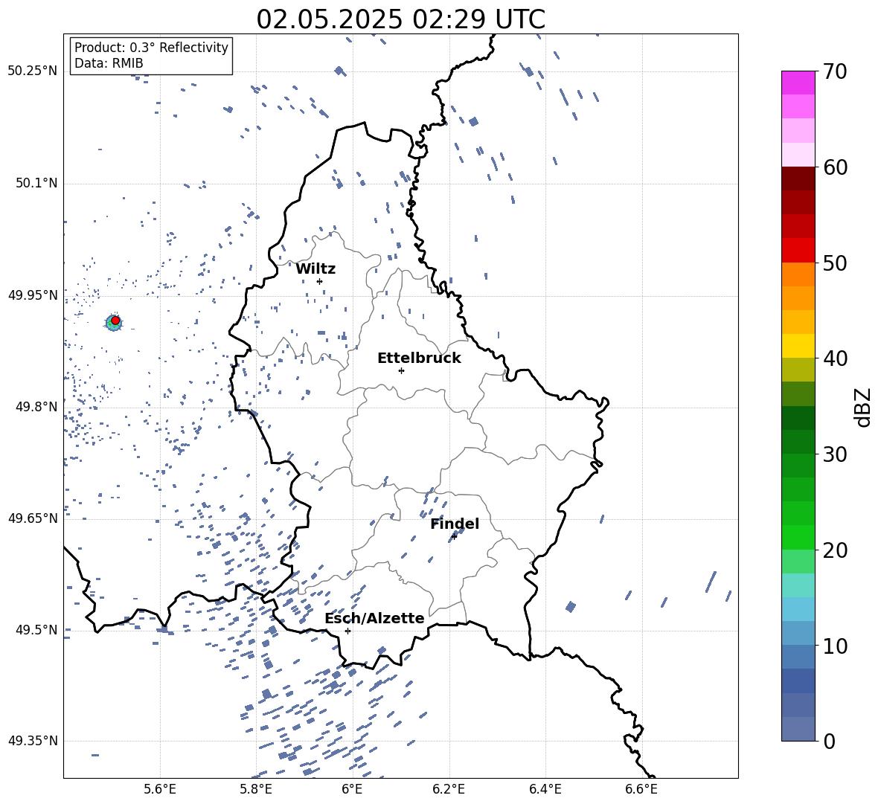Viewport: 881px width, 804px height.
Task: Click the 49.35°N latitude label
Action: [x=33, y=741]
